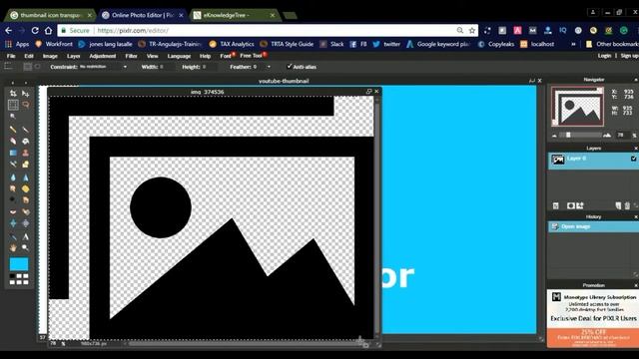Open the View menu
Viewport: 639px width, 359px height.
(x=152, y=56)
